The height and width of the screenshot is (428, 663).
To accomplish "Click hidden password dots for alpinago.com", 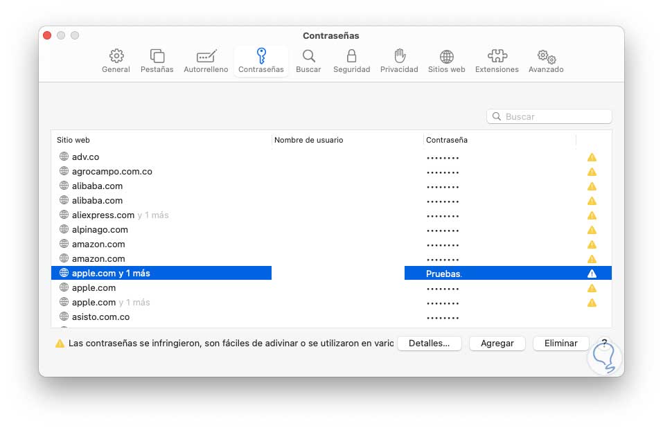I will click(443, 231).
